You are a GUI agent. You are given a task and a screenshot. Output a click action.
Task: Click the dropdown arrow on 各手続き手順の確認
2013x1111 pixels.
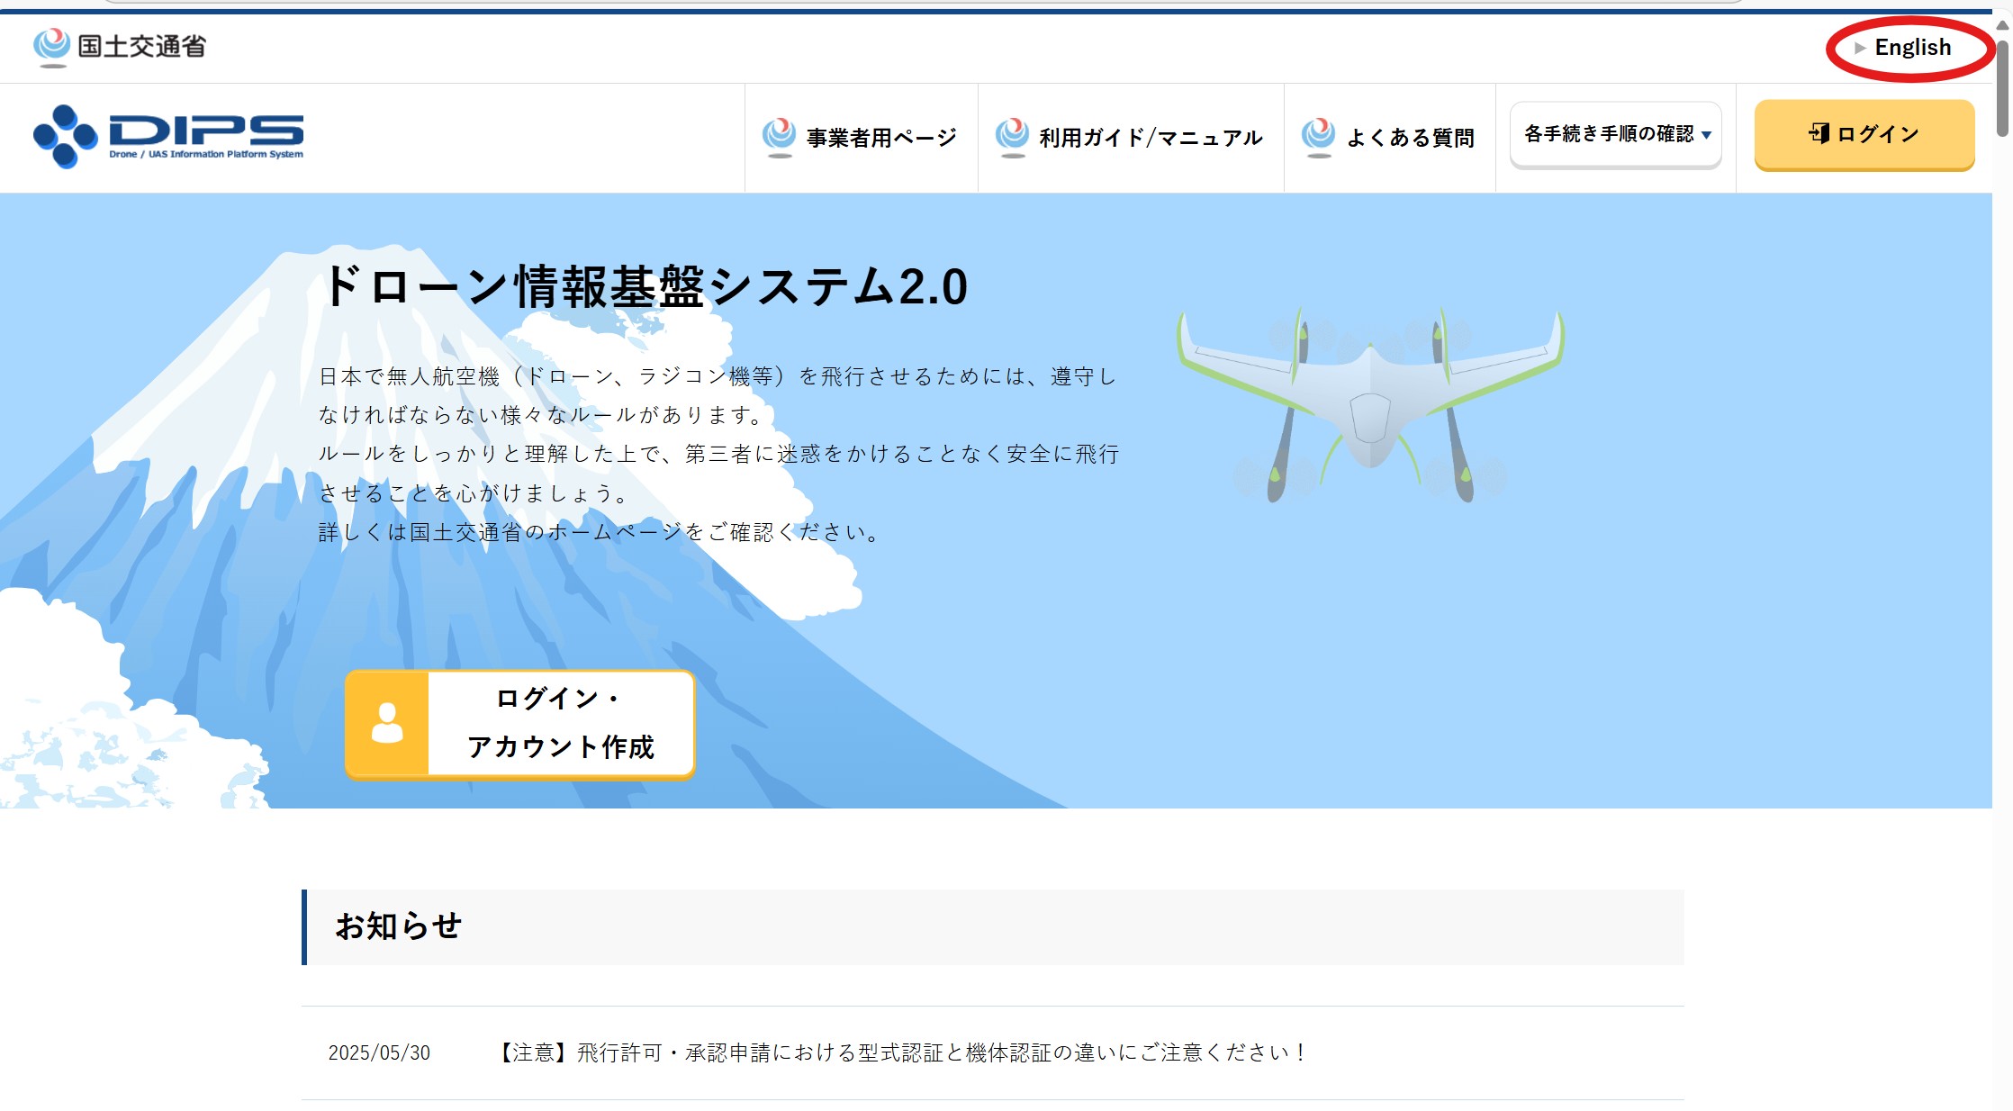tap(1706, 135)
